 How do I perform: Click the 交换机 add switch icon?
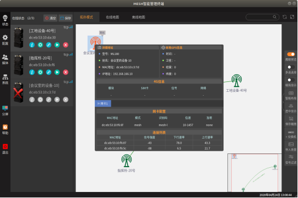tap(291, 132)
